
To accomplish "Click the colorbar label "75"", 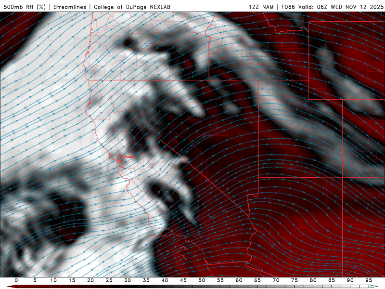I will [x=295, y=280].
